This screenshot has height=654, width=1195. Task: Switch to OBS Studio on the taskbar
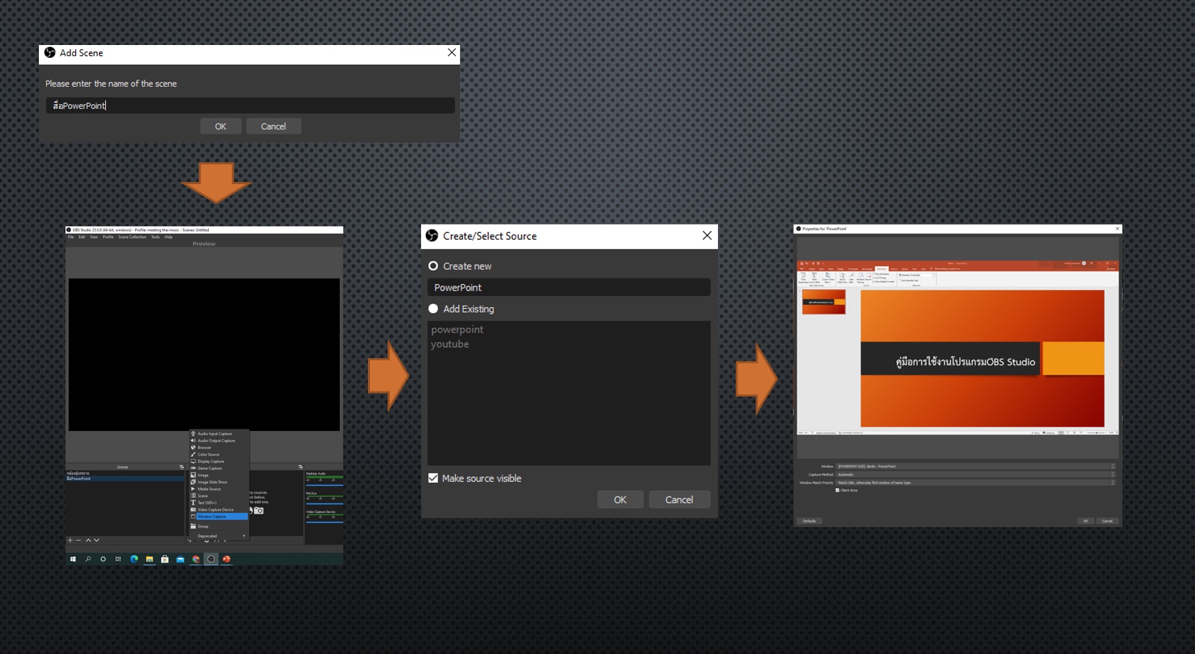(x=211, y=559)
